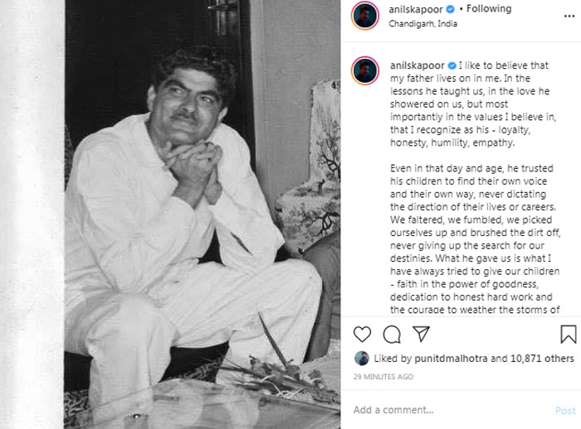Click the small avatar beside Liked by

361,359
